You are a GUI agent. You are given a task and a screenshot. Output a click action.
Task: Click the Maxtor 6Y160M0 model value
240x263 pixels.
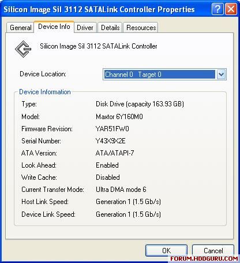coord(119,117)
